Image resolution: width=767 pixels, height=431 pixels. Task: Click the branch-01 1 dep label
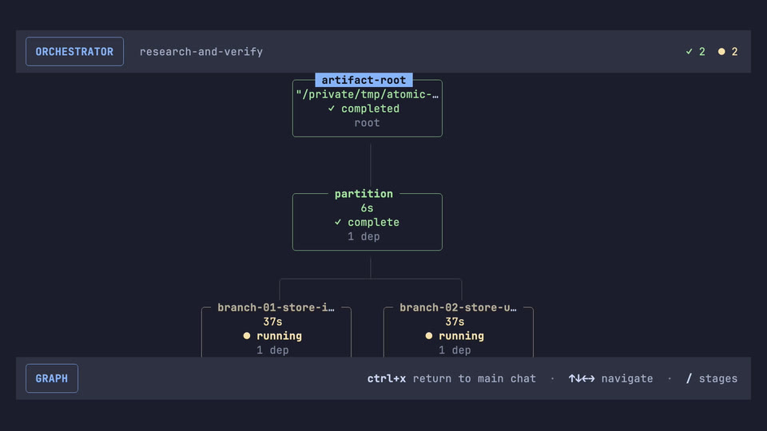coord(273,350)
